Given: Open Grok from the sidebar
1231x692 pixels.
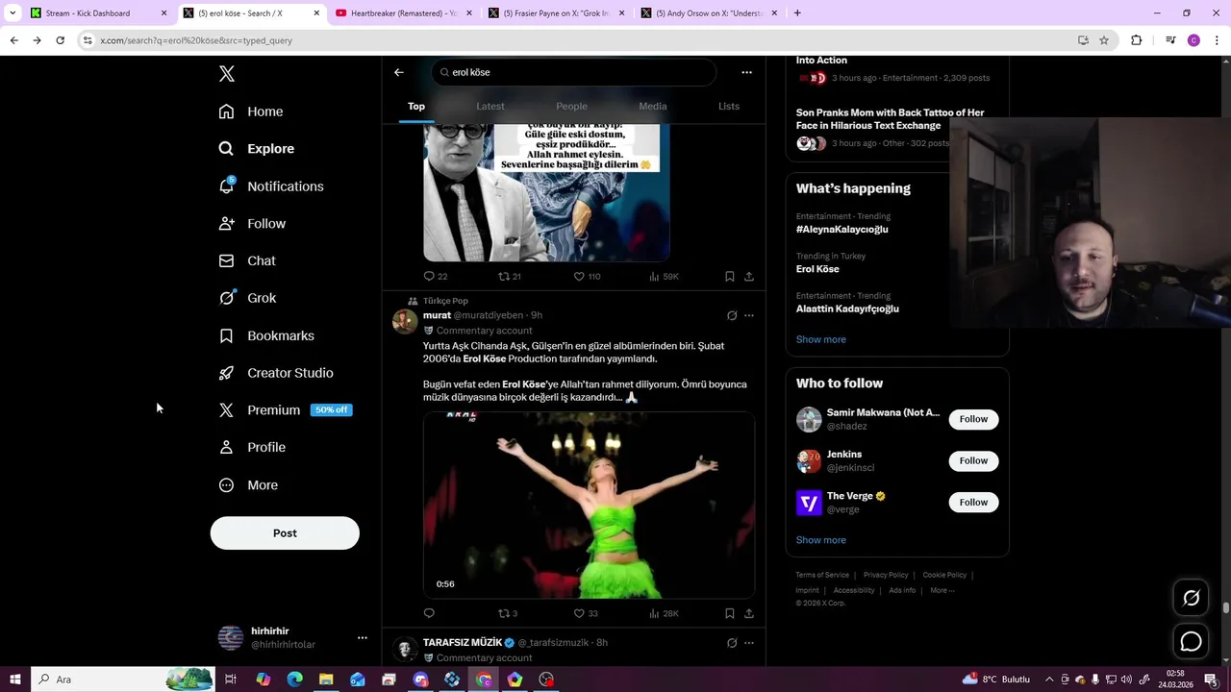Looking at the screenshot, I should point(247,298).
